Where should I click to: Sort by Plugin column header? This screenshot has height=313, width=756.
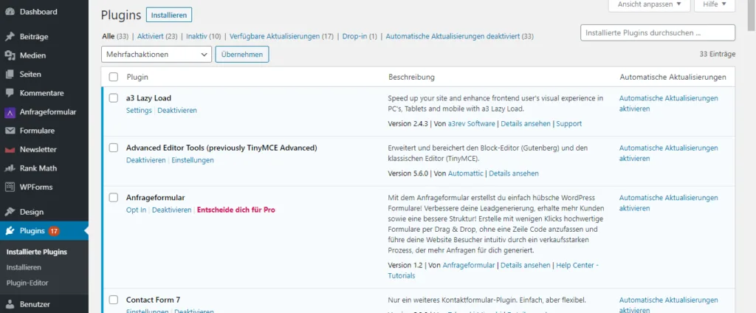(x=137, y=77)
